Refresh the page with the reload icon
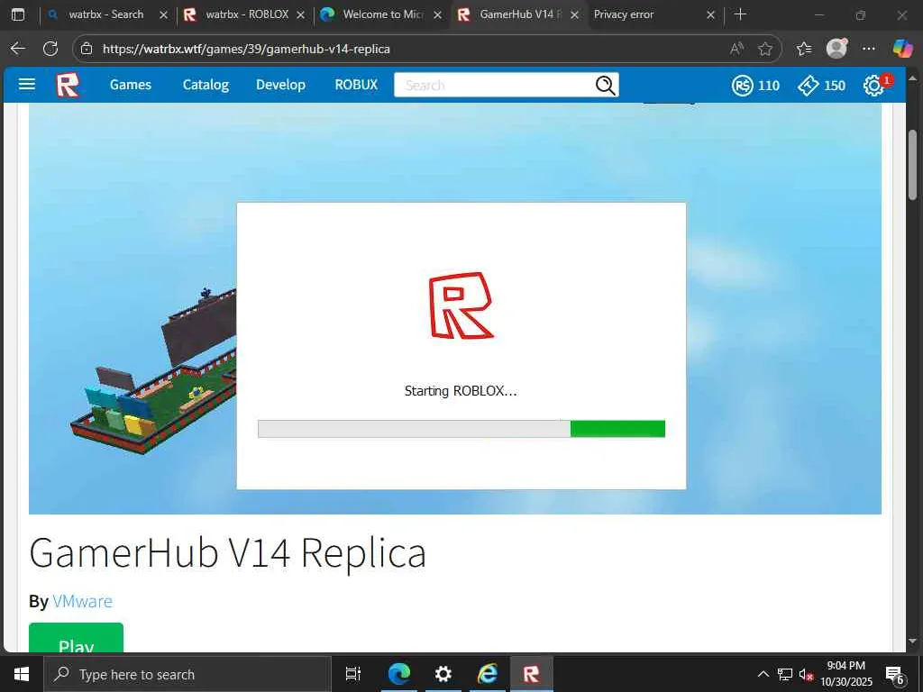Screen dimensions: 923x692 (50, 49)
